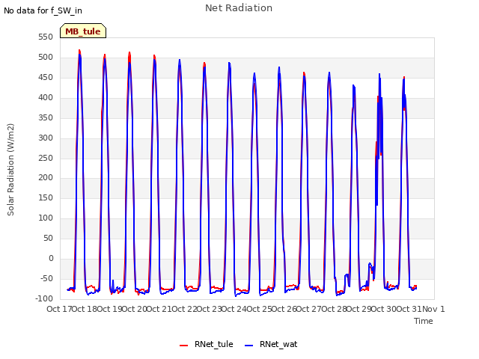Click the -50 y-axis tick label
The image size is (479, 359).
pyautogui.click(x=46, y=279)
